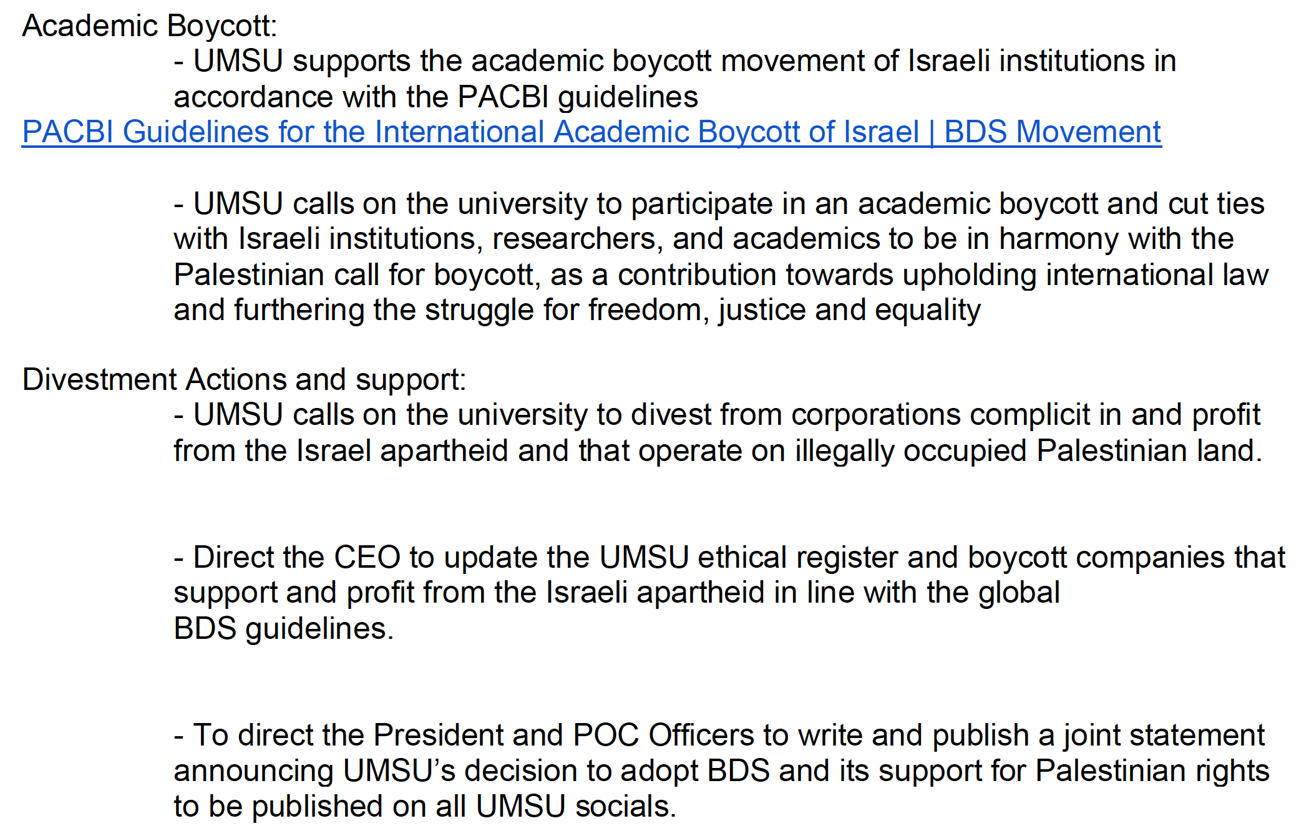Click the words "UMSU socials"
The width and height of the screenshot is (1314, 831).
[573, 807]
